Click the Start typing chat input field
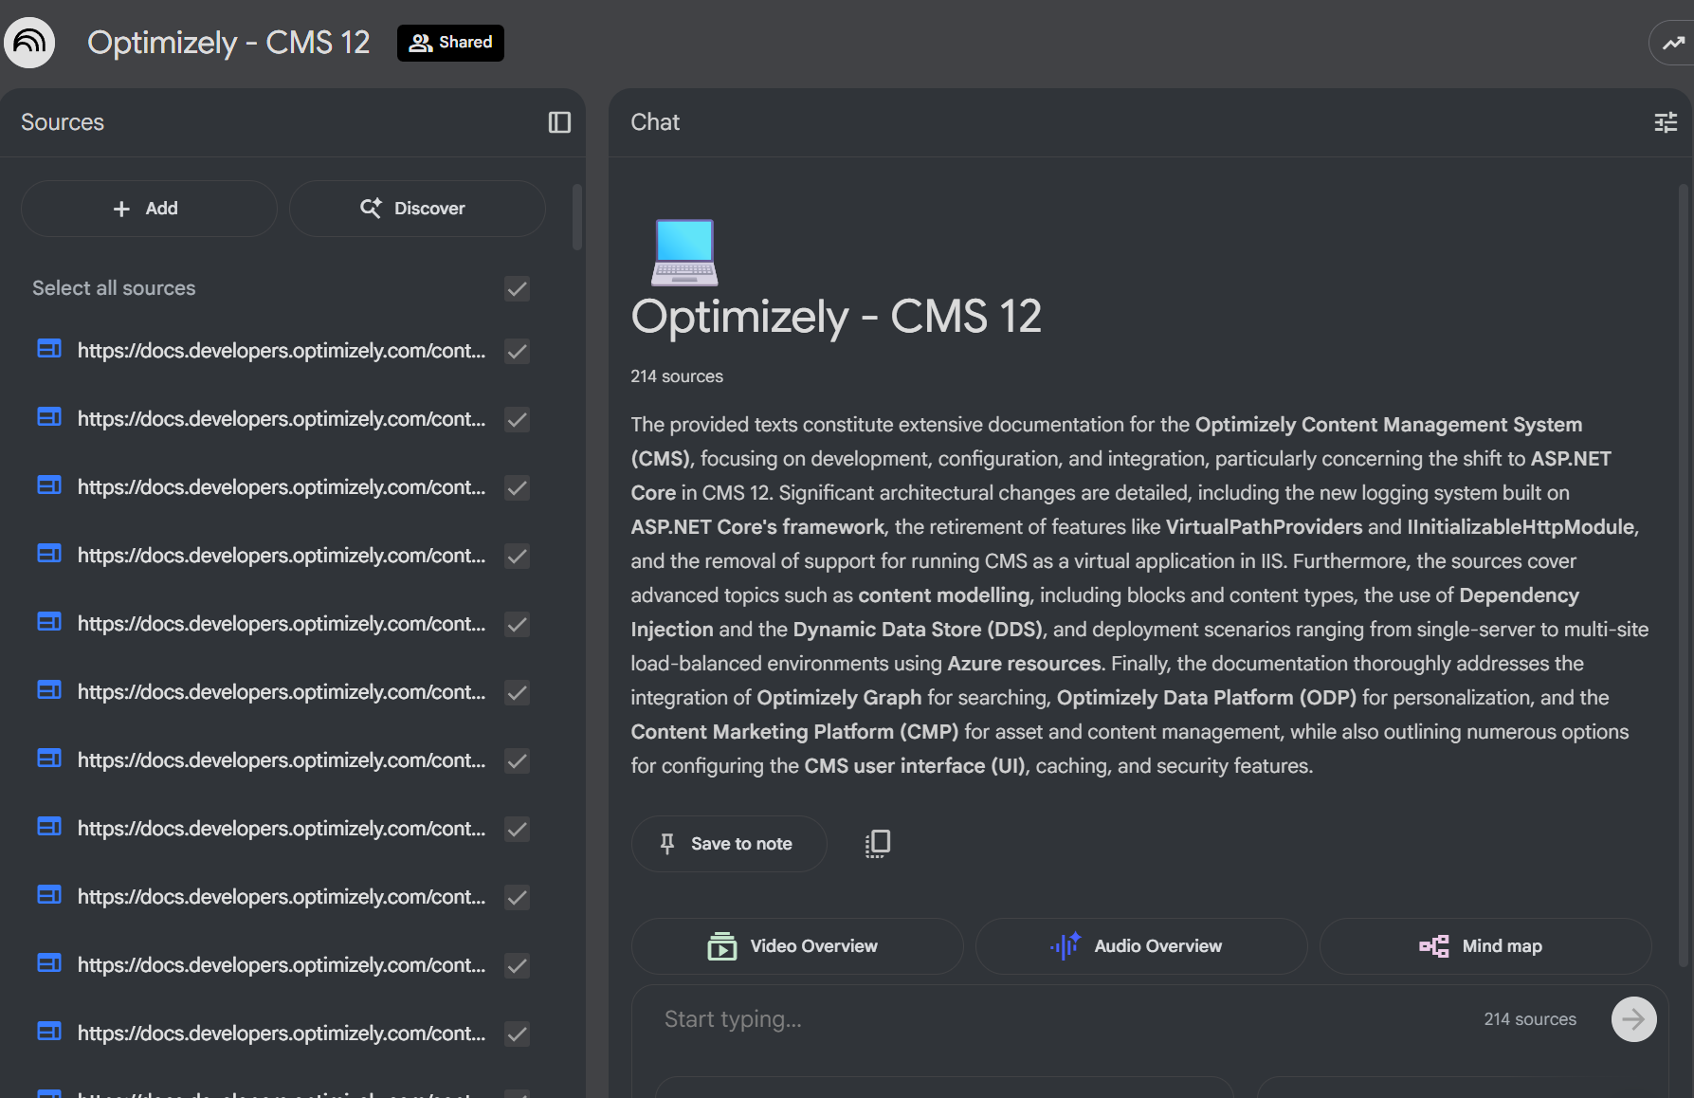Viewport: 1694px width, 1098px height. 1043,1019
